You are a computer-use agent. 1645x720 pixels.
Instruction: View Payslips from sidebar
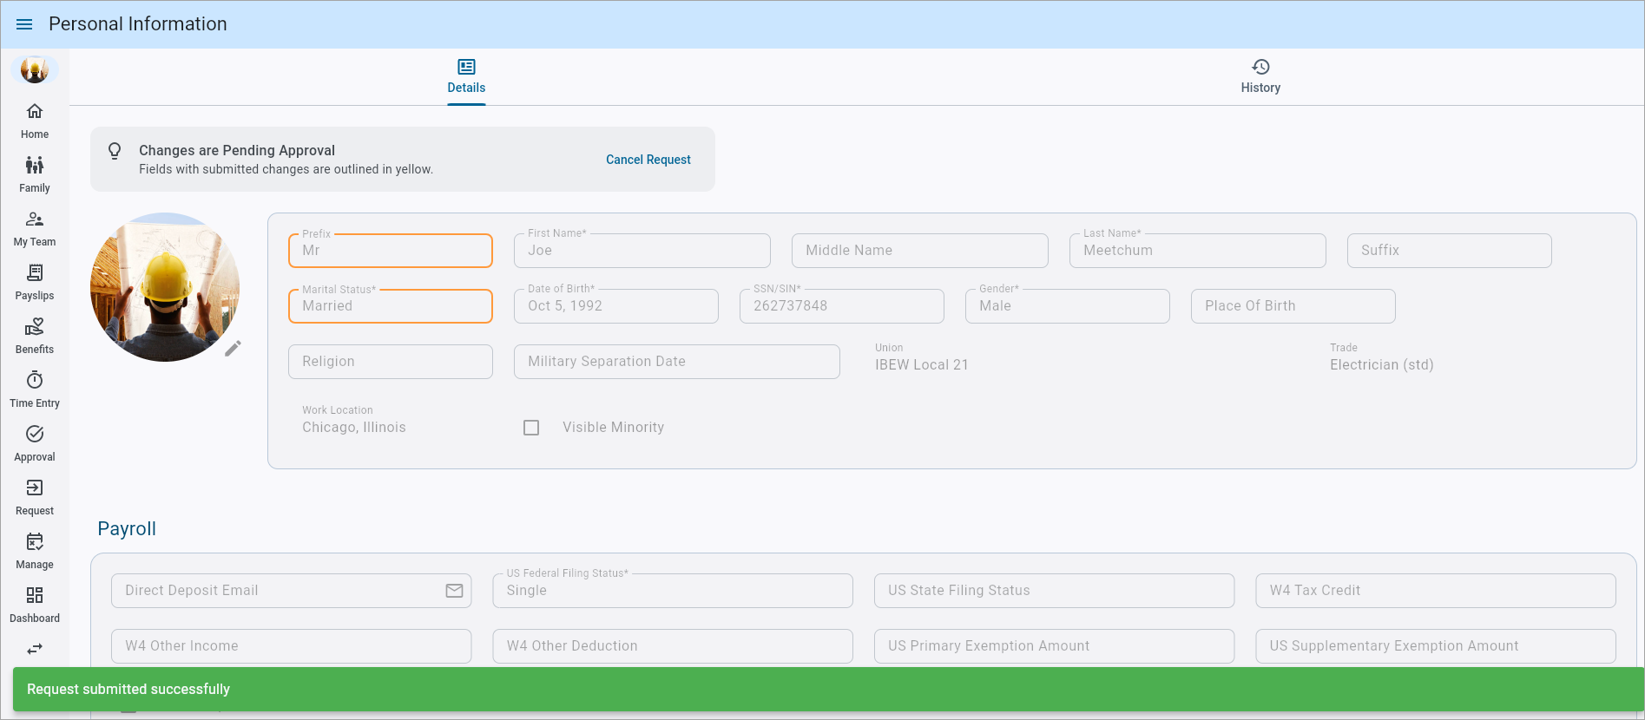(x=35, y=282)
